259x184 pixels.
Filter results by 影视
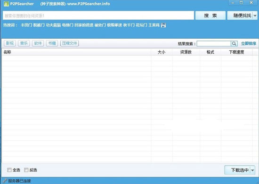tap(10, 43)
